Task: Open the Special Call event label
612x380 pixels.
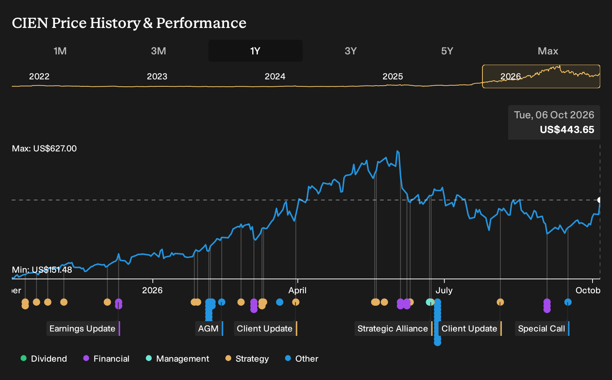Action: [x=542, y=329]
